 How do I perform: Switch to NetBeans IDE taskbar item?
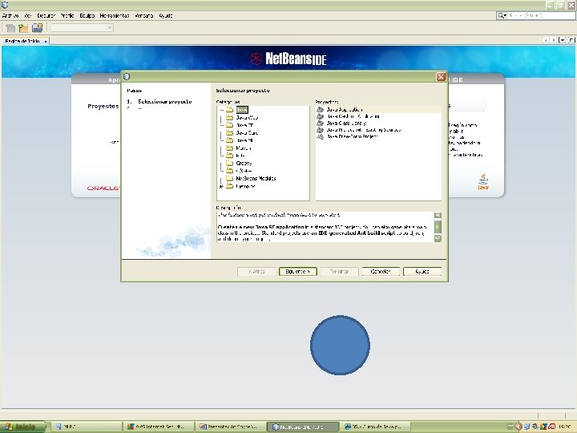(x=303, y=427)
